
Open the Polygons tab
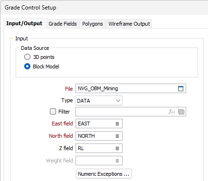[93, 24]
